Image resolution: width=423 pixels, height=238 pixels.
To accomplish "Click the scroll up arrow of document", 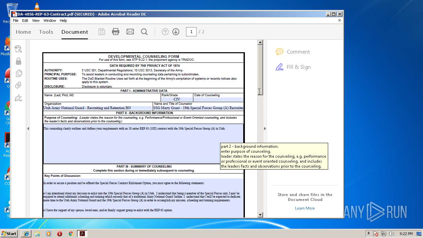I will click(x=260, y=42).
